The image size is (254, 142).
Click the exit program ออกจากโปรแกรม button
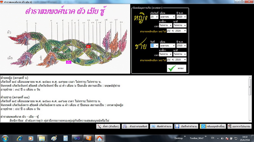(x=239, y=127)
